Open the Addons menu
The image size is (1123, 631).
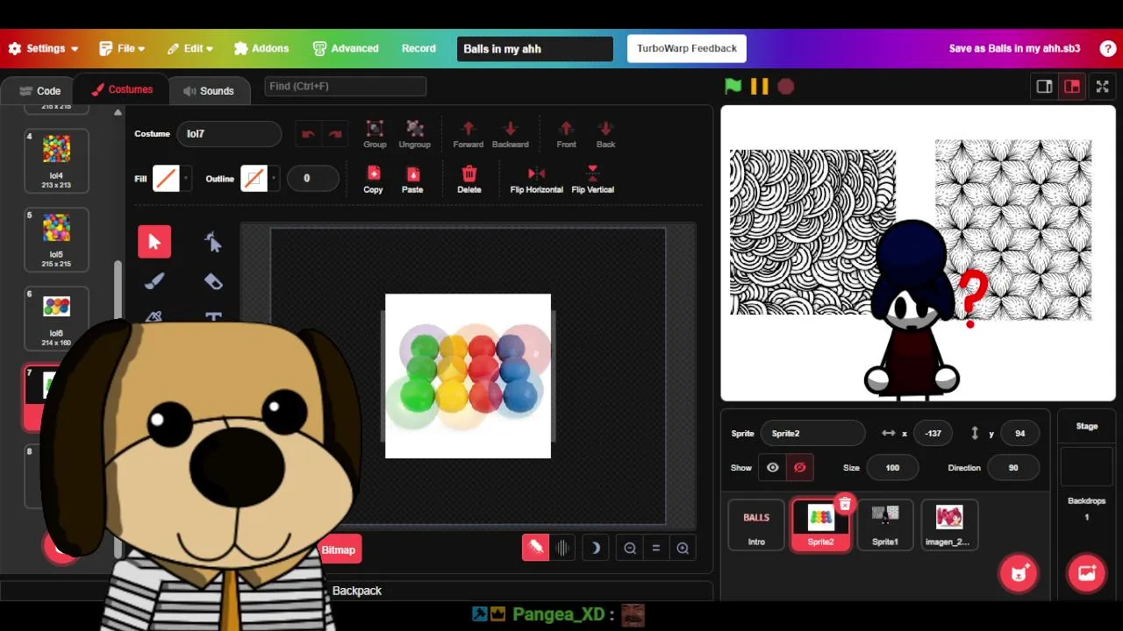(x=261, y=48)
